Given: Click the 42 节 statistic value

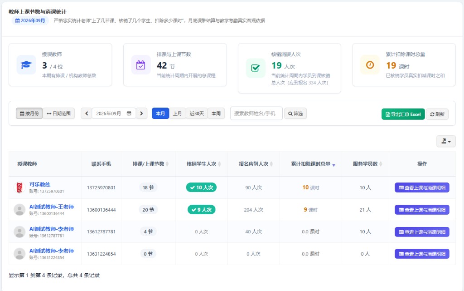Looking at the screenshot, I should tap(166, 65).
